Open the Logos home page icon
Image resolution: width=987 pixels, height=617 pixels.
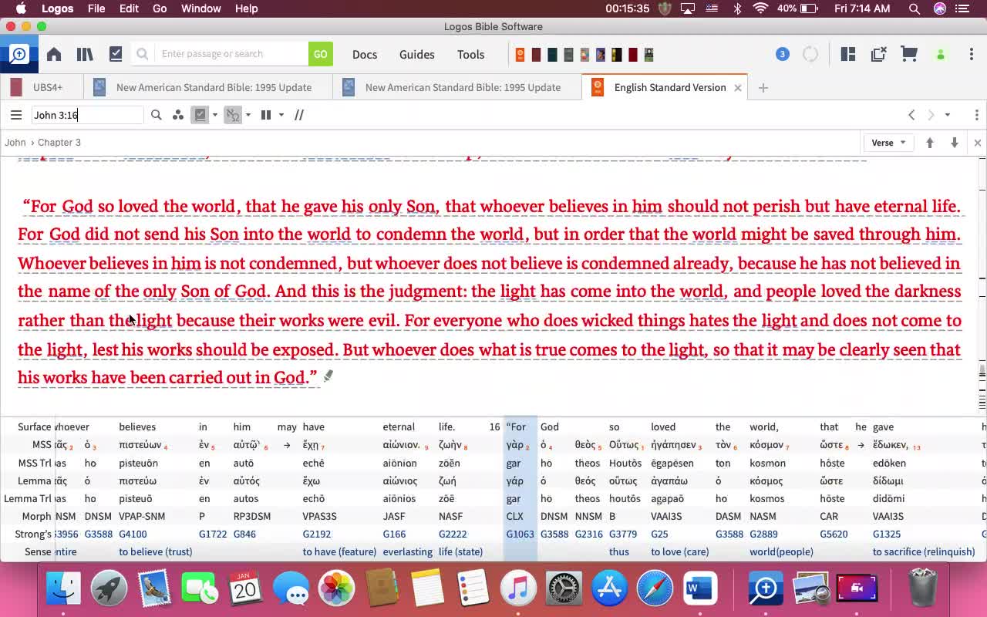(53, 54)
